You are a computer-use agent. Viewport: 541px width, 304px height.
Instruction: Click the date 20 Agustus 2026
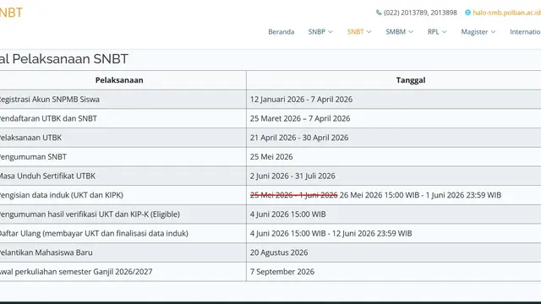[279, 252]
